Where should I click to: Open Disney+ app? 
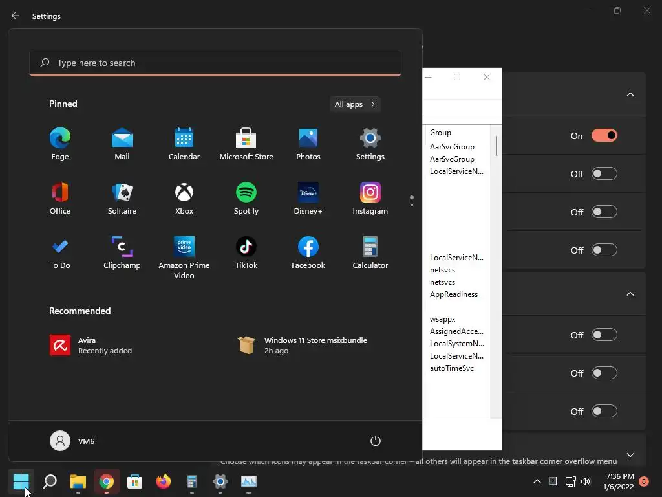point(308,198)
